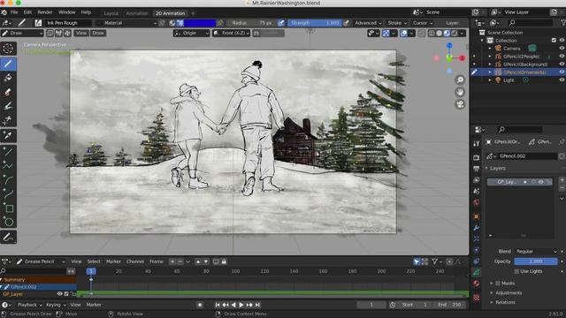Open the Modifiers wrench properties tab
This screenshot has width=566, height=318.
pyautogui.click(x=477, y=228)
